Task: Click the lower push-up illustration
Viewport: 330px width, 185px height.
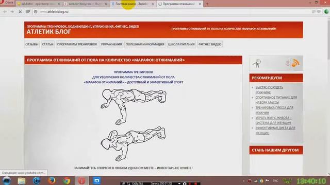Action: pos(133,144)
